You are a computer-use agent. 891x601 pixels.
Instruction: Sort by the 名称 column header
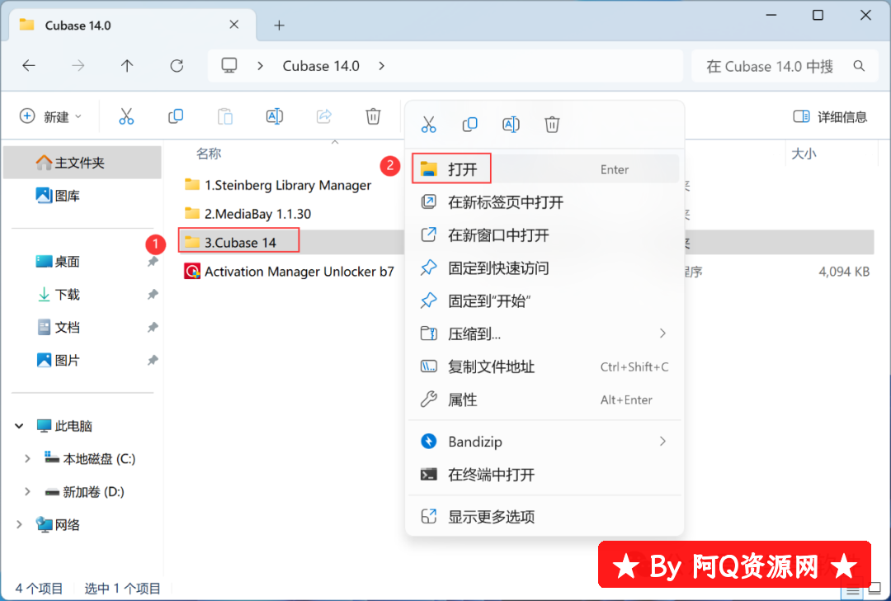pos(209,154)
